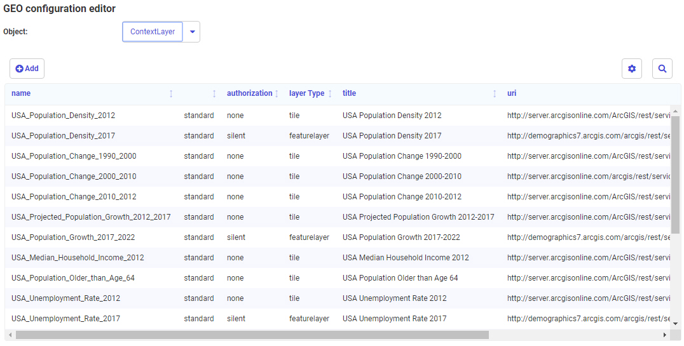Click the search magnifier icon

click(x=662, y=69)
